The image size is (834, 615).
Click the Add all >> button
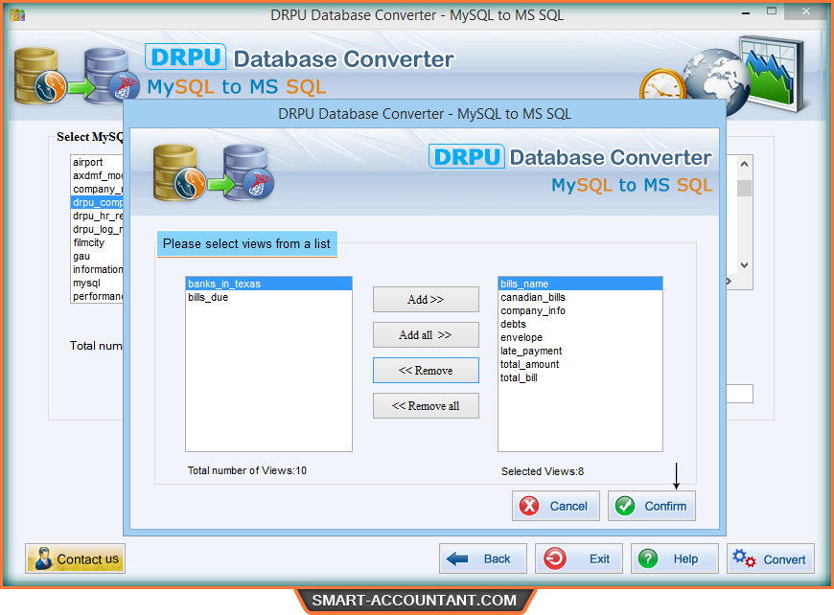click(426, 335)
